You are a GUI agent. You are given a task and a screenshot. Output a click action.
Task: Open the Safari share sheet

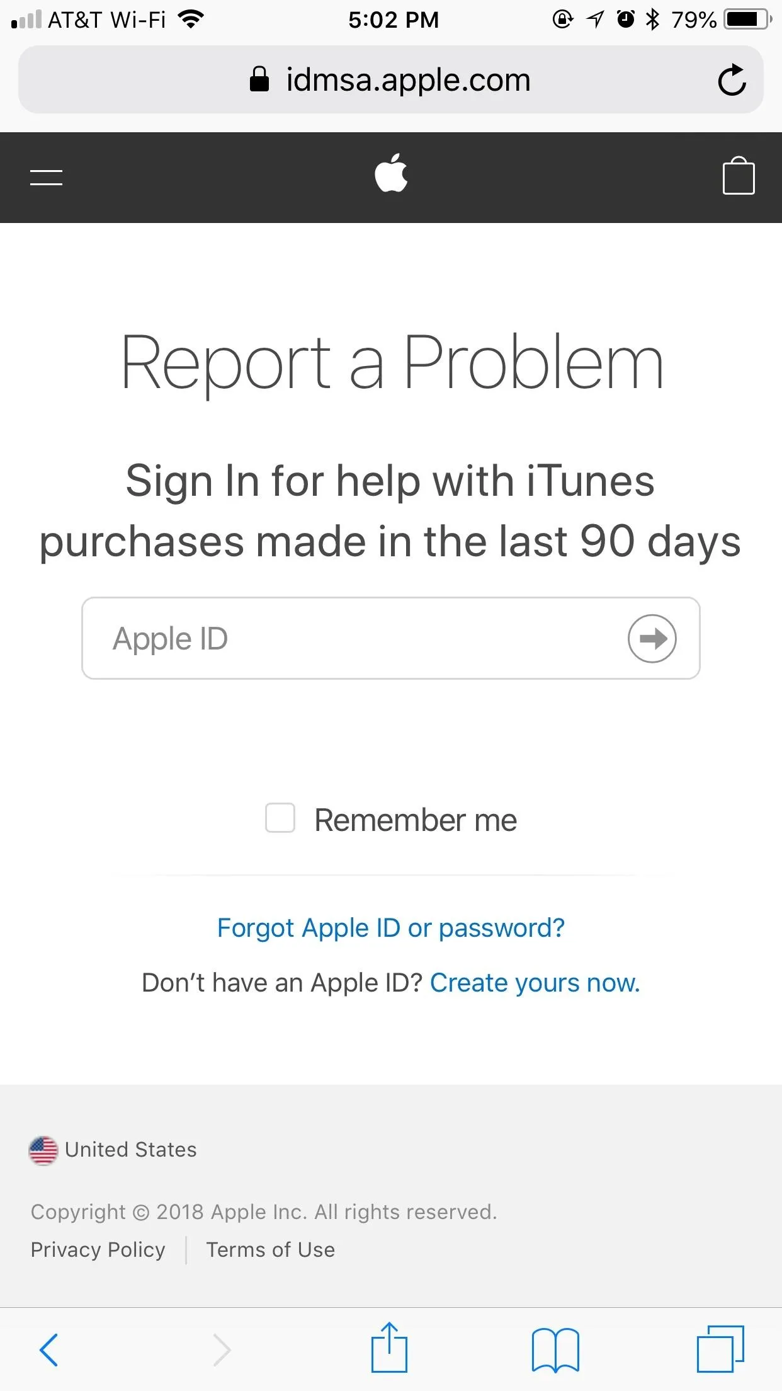click(389, 1348)
